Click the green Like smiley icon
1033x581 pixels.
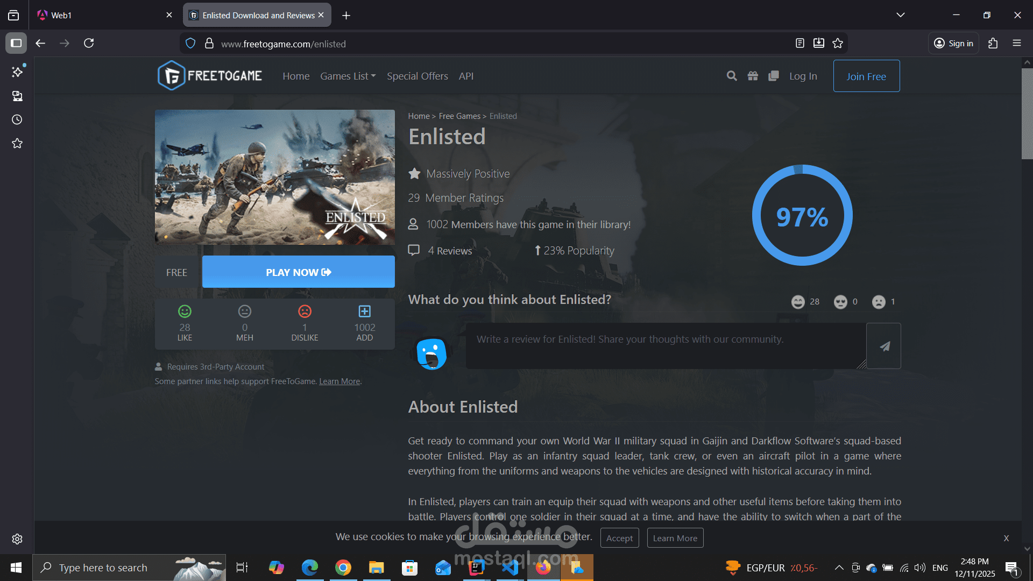pyautogui.click(x=185, y=311)
